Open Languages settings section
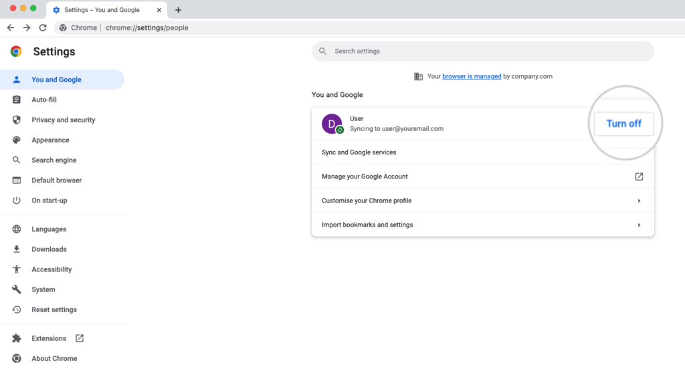The height and width of the screenshot is (373, 685). tap(62, 229)
